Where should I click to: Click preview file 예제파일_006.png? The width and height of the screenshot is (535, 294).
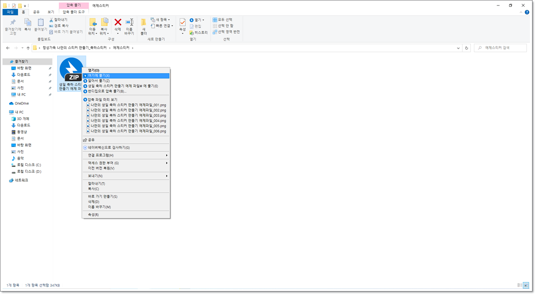pyautogui.click(x=126, y=131)
